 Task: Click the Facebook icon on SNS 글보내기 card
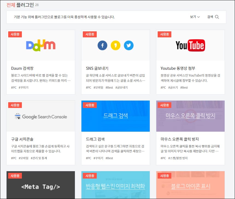pyautogui.click(x=102, y=45)
